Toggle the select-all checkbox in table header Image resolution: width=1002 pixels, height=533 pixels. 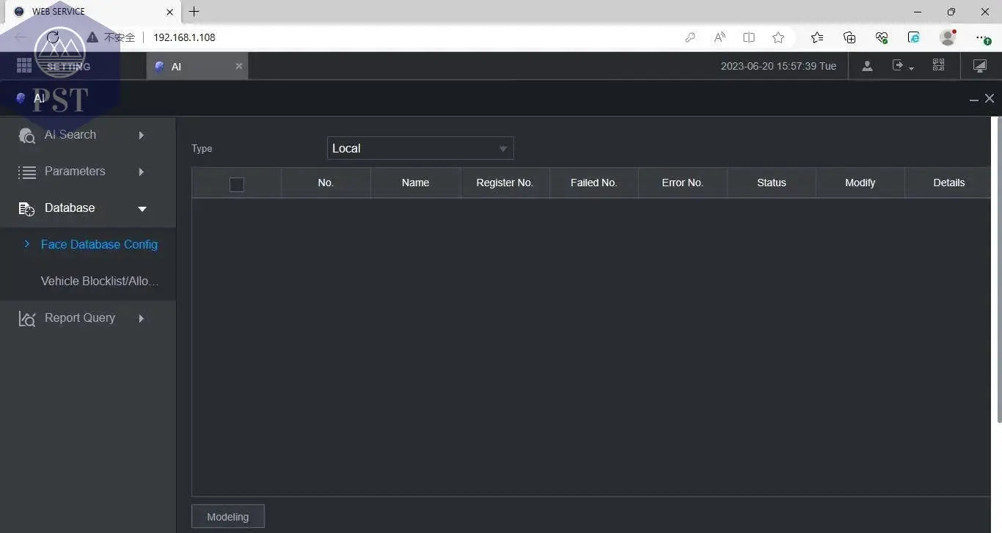click(x=236, y=184)
